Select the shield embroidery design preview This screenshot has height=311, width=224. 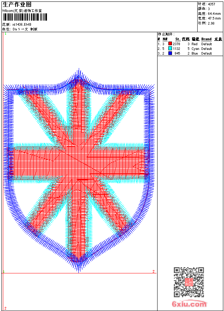tap(79, 171)
